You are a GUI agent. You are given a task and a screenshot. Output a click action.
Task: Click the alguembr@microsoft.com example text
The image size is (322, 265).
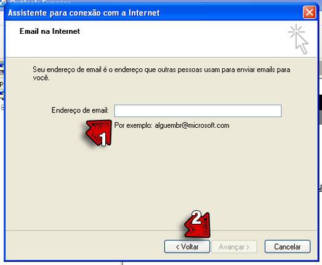pyautogui.click(x=192, y=125)
